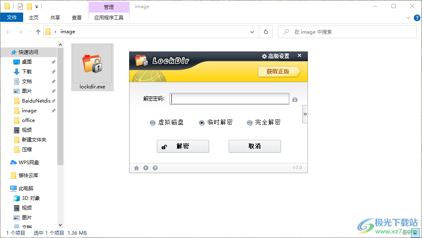Open 下载 in quick access
This screenshot has width=422, height=238.
pos(27,72)
